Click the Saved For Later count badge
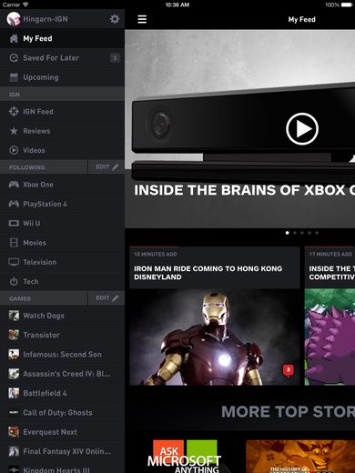Screen dimensions: 355x473 pyautogui.click(x=115, y=57)
